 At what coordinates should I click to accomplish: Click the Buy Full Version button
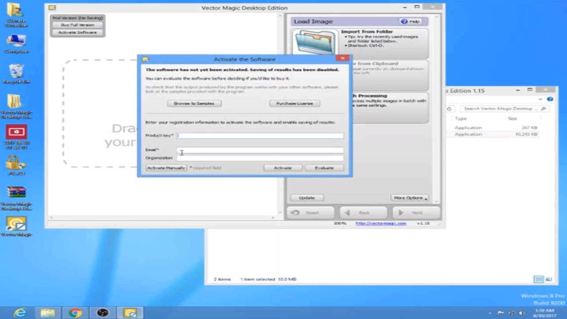coord(77,25)
